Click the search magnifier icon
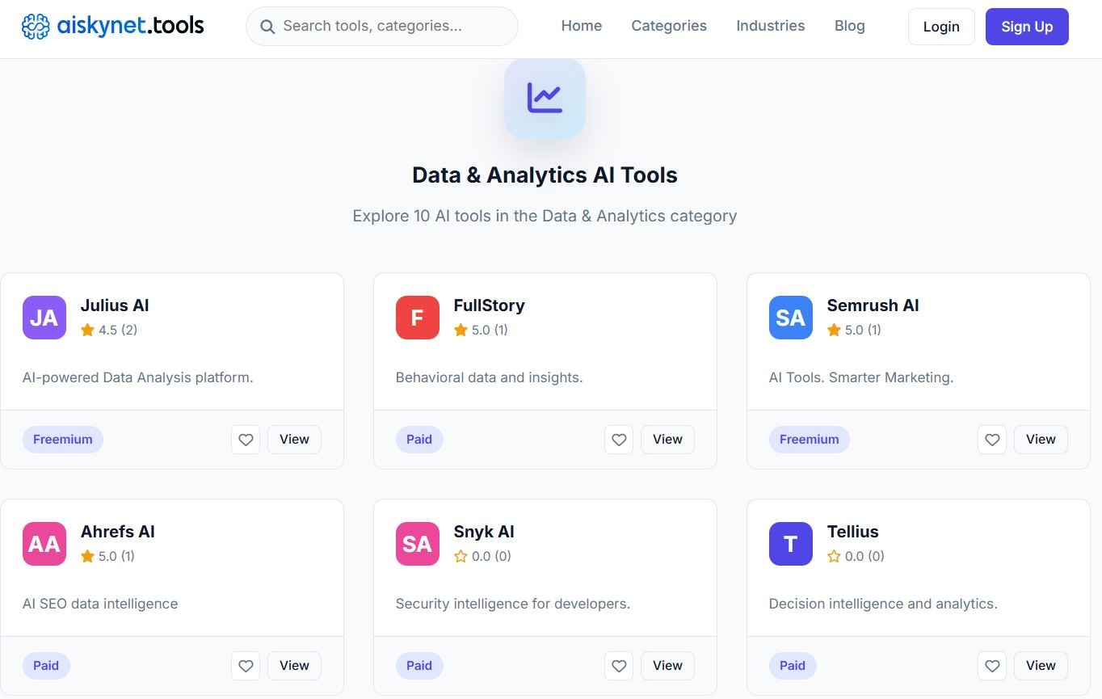The height and width of the screenshot is (699, 1102). 267,27
